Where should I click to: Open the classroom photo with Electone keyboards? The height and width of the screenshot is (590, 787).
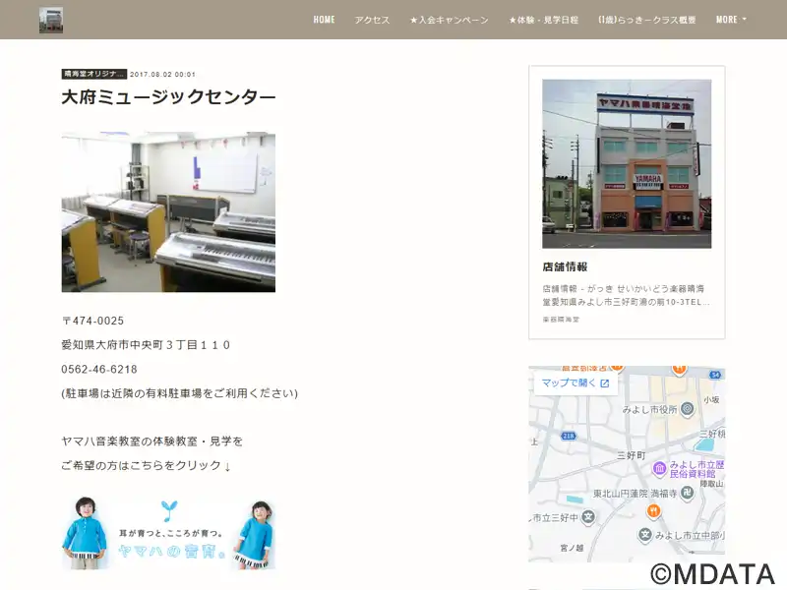(x=168, y=211)
